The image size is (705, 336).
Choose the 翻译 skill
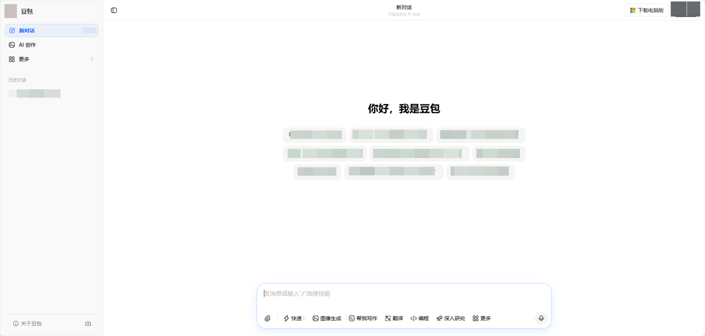[394, 318]
